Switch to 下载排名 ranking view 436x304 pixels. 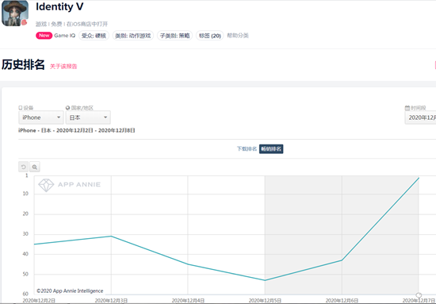click(247, 149)
